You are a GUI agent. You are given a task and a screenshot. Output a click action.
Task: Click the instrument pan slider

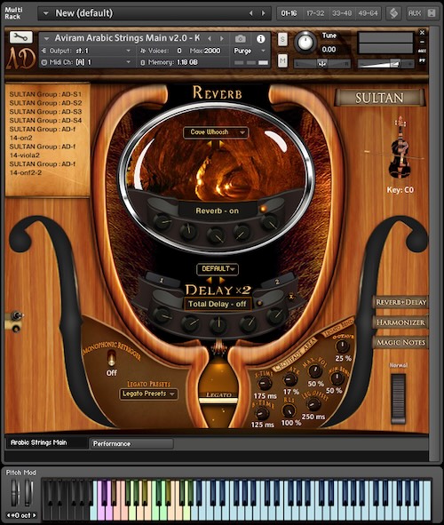[321, 63]
